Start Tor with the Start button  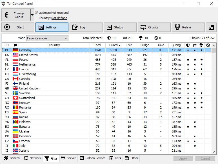pos(18,27)
